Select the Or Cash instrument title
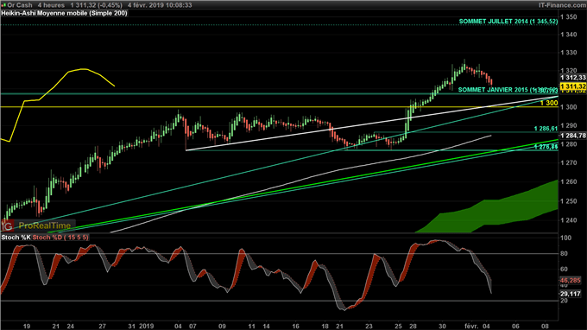 click(20, 5)
